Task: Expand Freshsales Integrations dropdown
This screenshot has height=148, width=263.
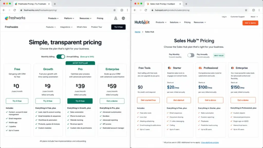Action: click(x=66, y=27)
